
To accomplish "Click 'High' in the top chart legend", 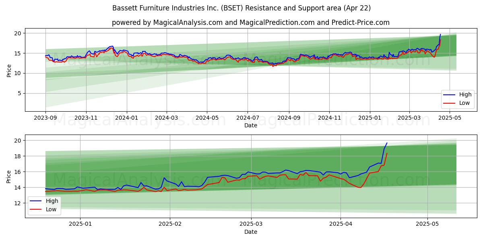I will pos(465,95).
